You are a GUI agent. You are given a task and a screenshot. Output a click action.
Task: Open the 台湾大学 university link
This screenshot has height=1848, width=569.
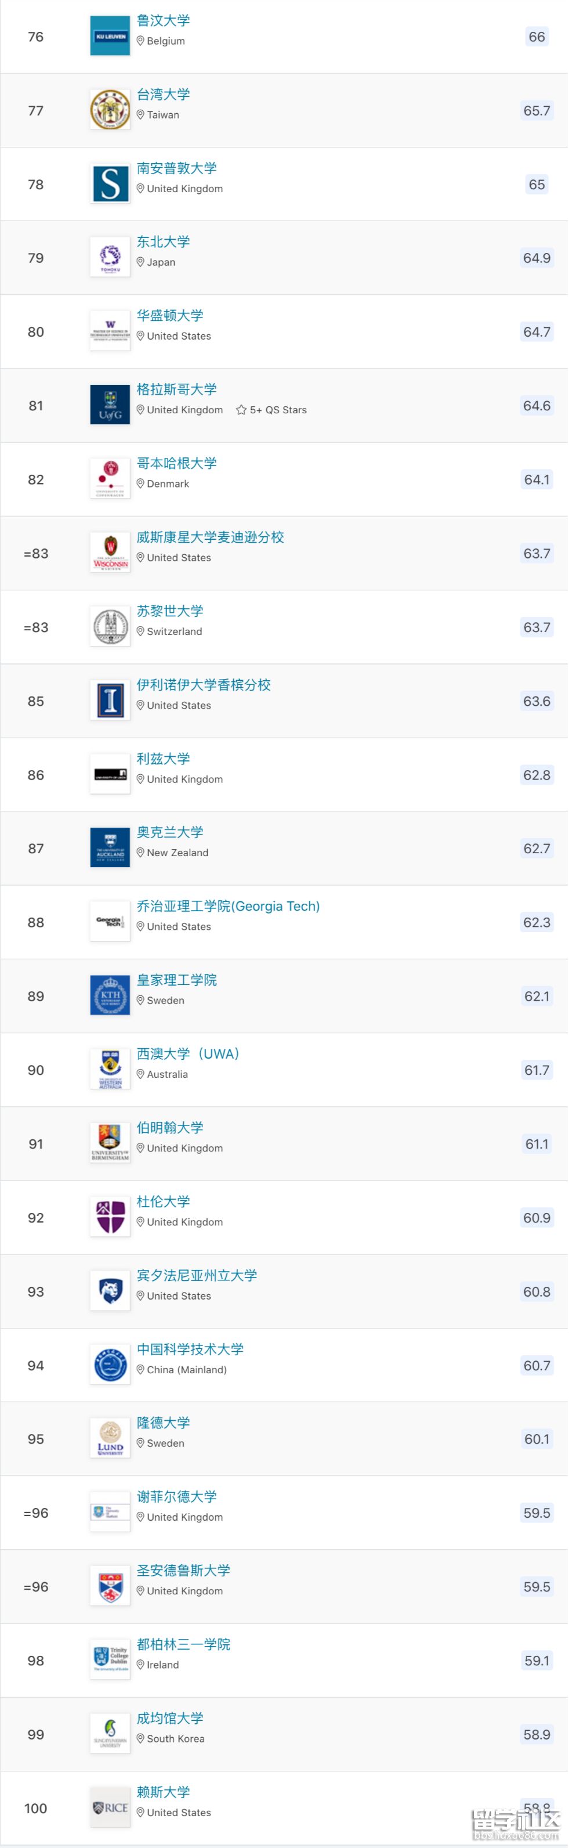[164, 95]
